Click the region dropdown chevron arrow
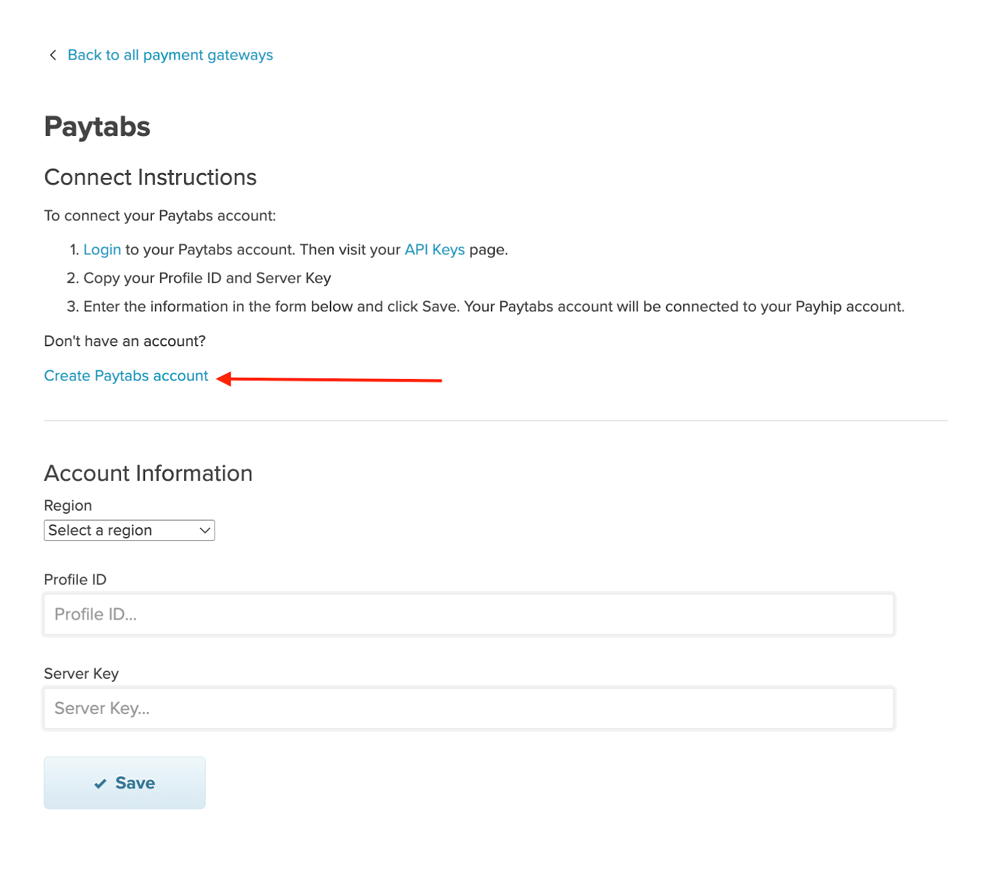The image size is (992, 874). (205, 530)
